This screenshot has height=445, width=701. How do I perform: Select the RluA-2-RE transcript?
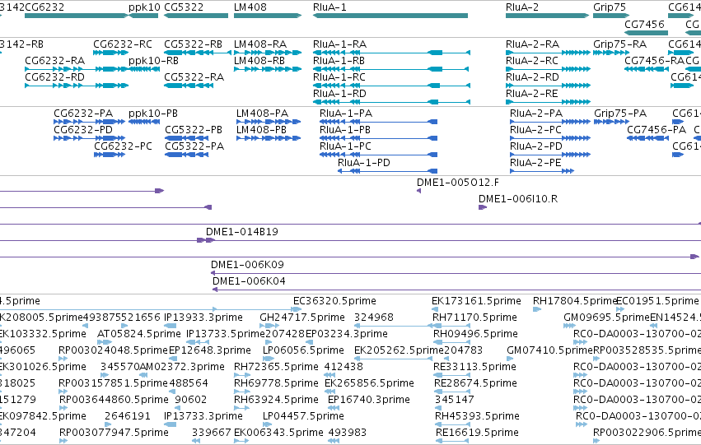point(548,102)
